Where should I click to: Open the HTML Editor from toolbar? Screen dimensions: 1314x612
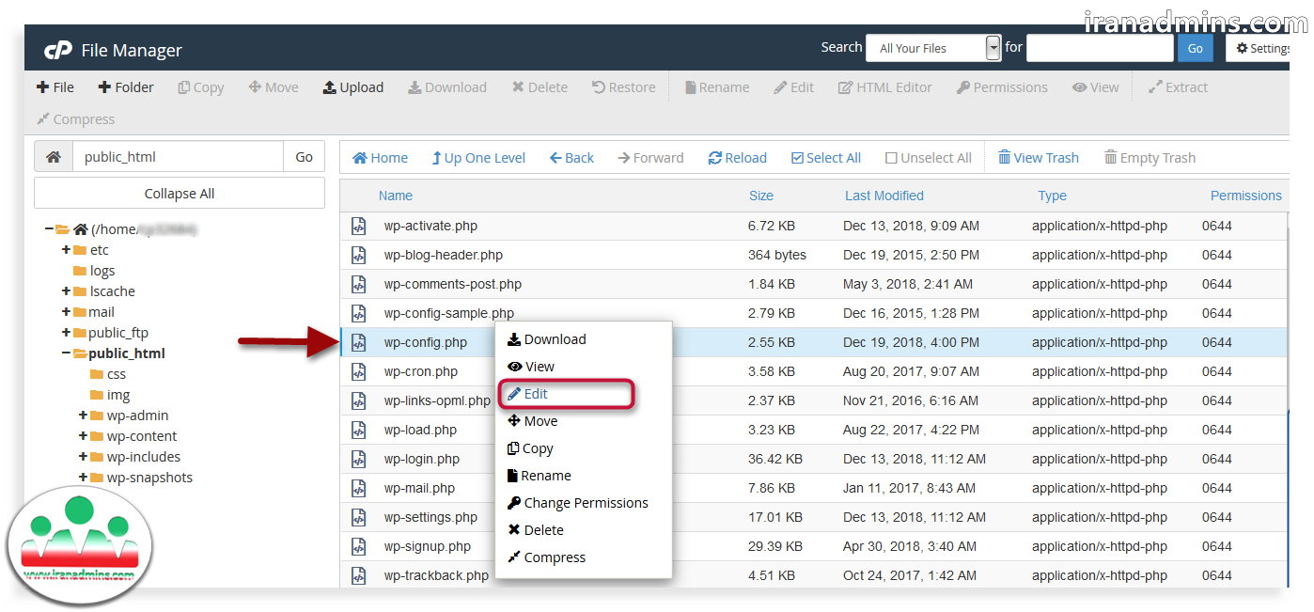pyautogui.click(x=885, y=87)
